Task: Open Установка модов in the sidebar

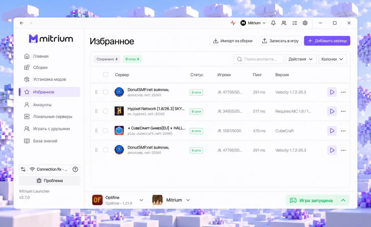Action: coord(49,79)
